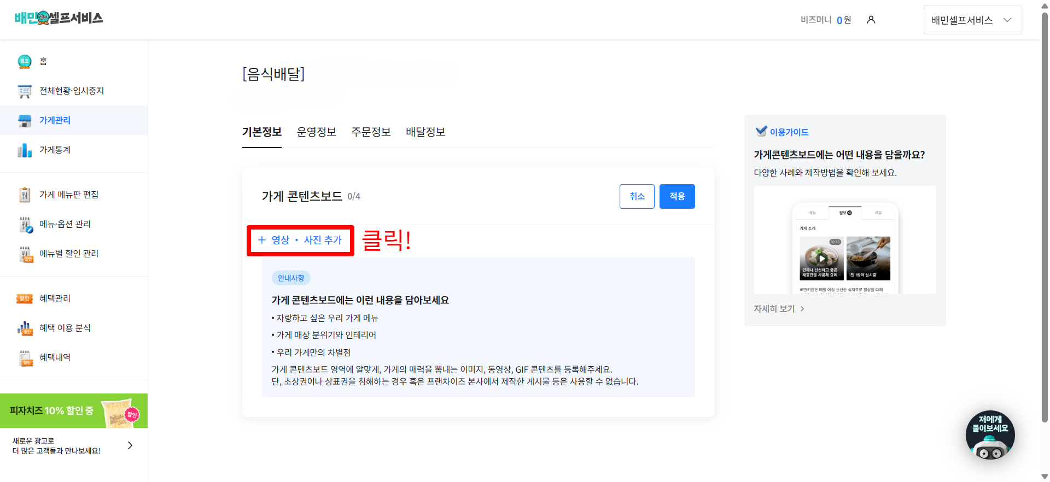Switch to the 배달정보 tab
The width and height of the screenshot is (1050, 482).
[425, 132]
